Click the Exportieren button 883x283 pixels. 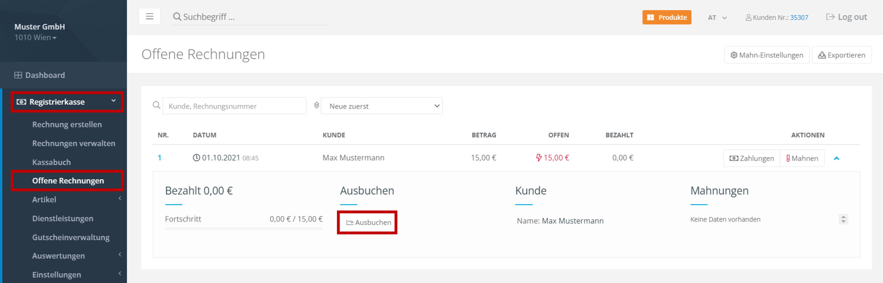pos(842,55)
